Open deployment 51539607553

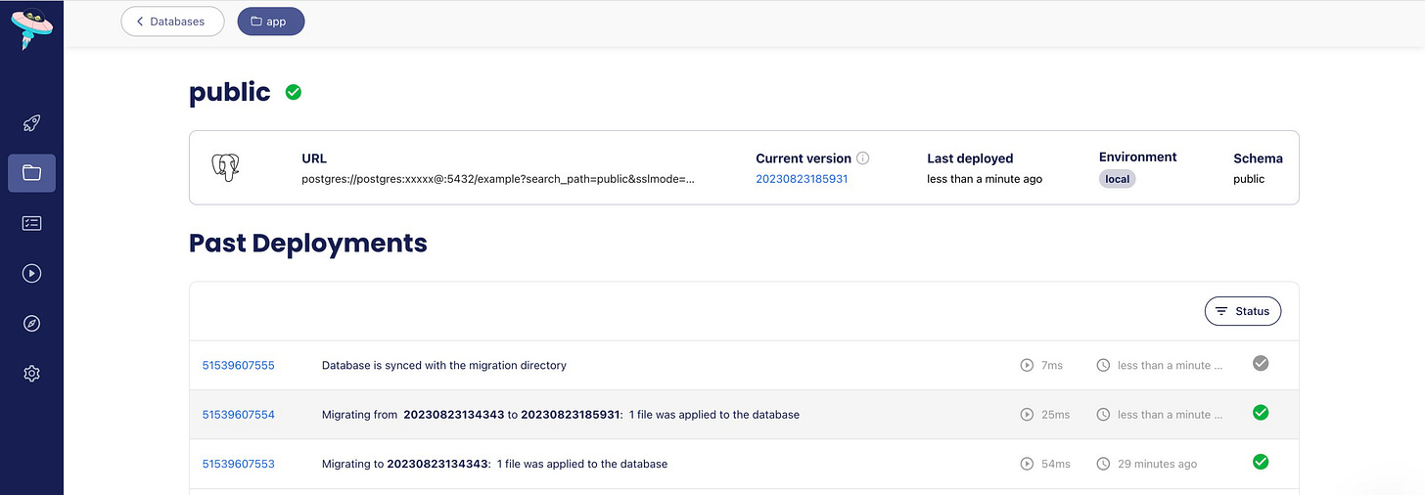239,464
